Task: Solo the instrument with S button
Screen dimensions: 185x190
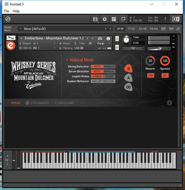Action: point(117,39)
